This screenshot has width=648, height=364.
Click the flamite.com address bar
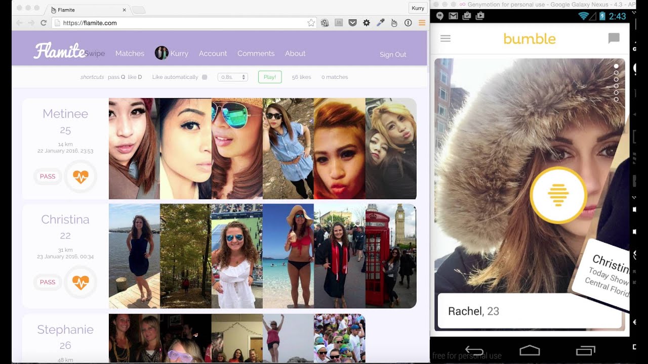tap(185, 23)
